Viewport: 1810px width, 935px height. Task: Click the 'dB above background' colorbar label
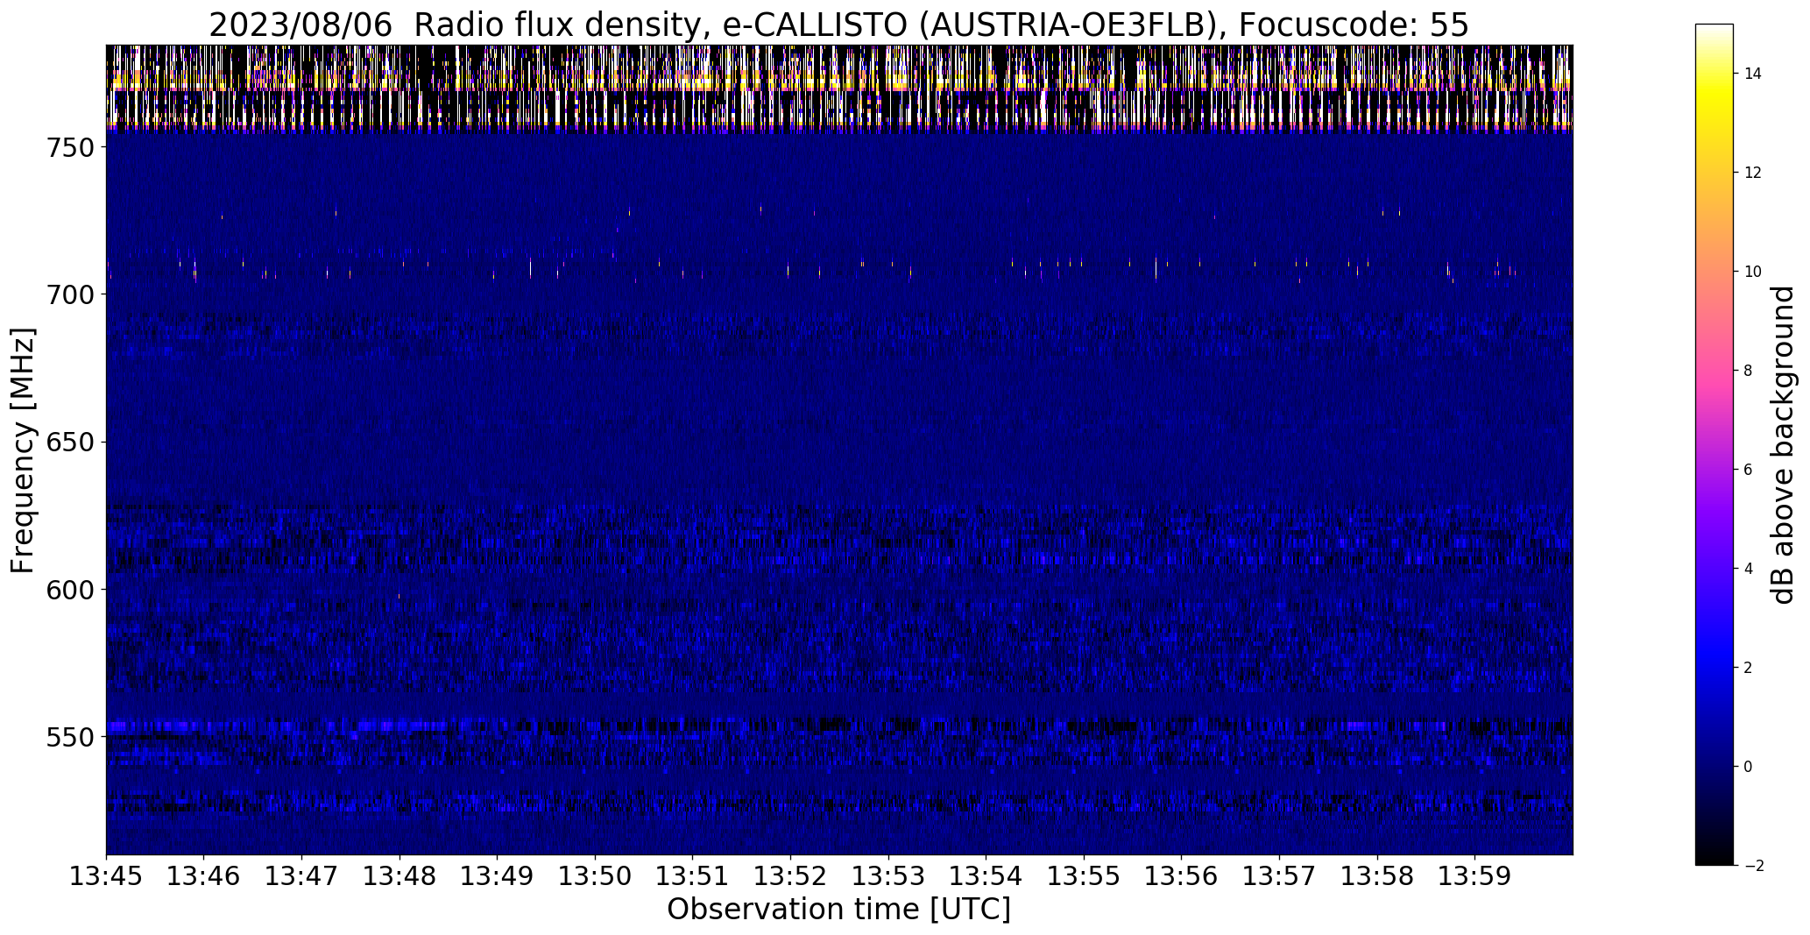(x=1782, y=445)
